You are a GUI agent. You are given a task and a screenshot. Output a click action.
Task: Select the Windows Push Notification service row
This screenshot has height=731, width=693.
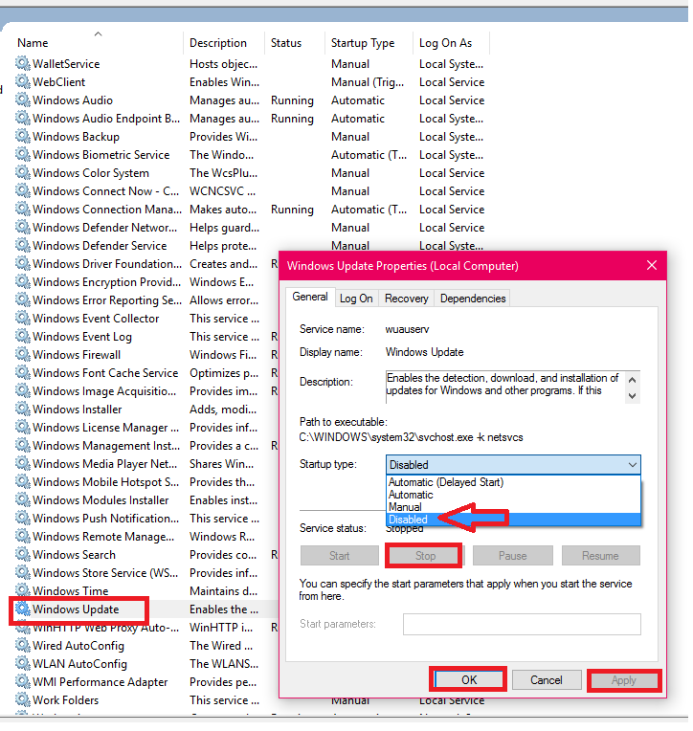tap(146, 518)
